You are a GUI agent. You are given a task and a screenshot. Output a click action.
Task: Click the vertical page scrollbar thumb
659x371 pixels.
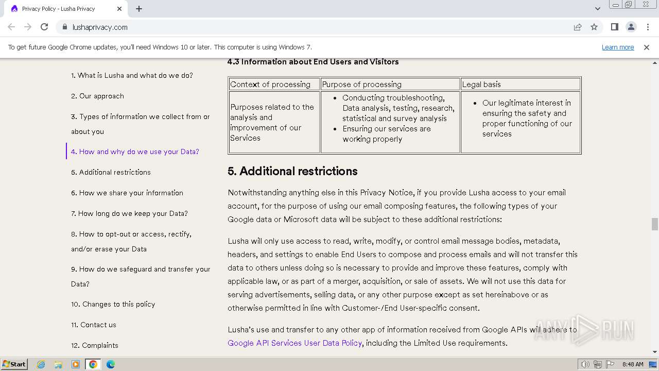(x=654, y=224)
